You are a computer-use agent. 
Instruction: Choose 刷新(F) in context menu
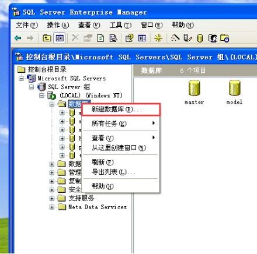(121, 162)
